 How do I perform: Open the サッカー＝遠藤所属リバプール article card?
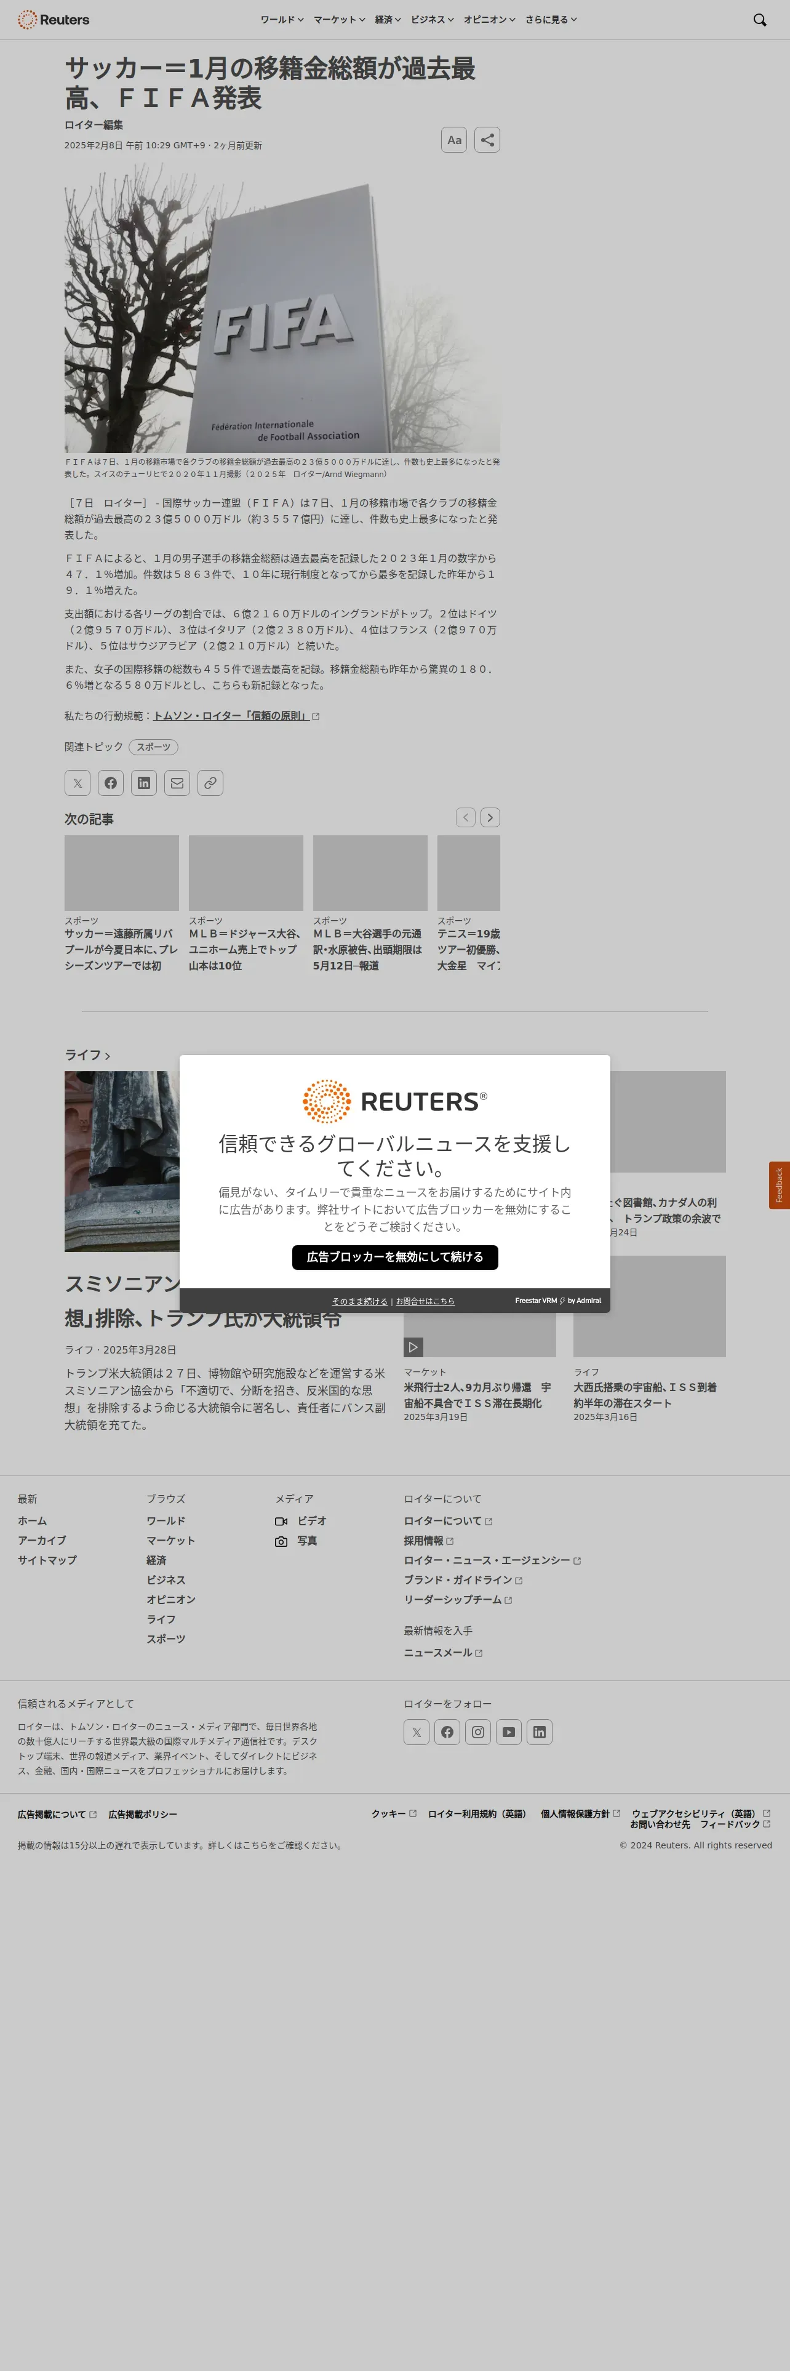(x=121, y=904)
